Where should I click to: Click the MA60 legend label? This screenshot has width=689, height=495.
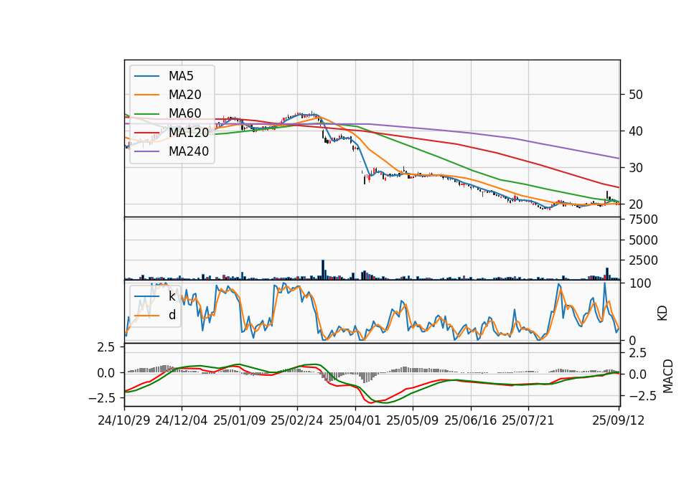tap(184, 113)
